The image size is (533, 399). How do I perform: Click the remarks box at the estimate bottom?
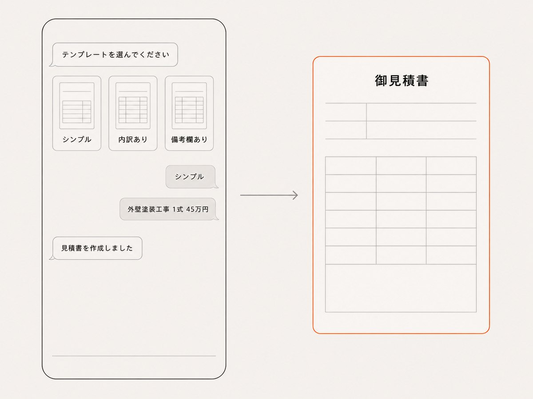tap(401, 288)
